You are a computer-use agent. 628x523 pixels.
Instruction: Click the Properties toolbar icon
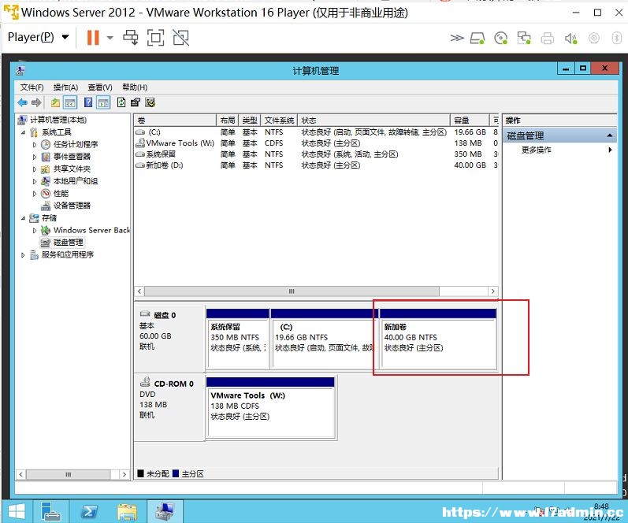pyautogui.click(x=136, y=102)
